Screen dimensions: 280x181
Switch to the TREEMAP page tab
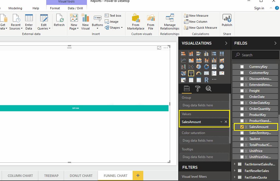pos(51,176)
